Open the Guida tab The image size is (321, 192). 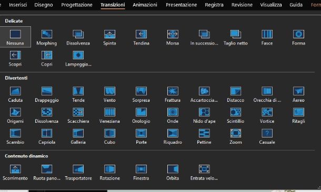(296, 5)
